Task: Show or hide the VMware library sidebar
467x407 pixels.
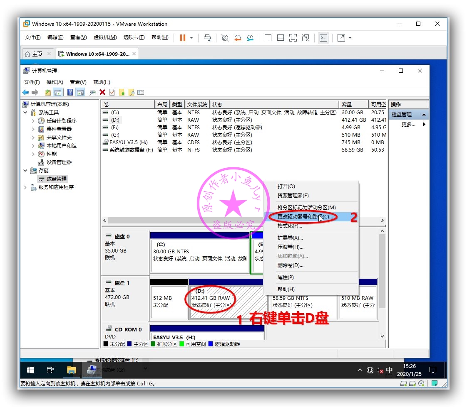Action: tap(268, 38)
